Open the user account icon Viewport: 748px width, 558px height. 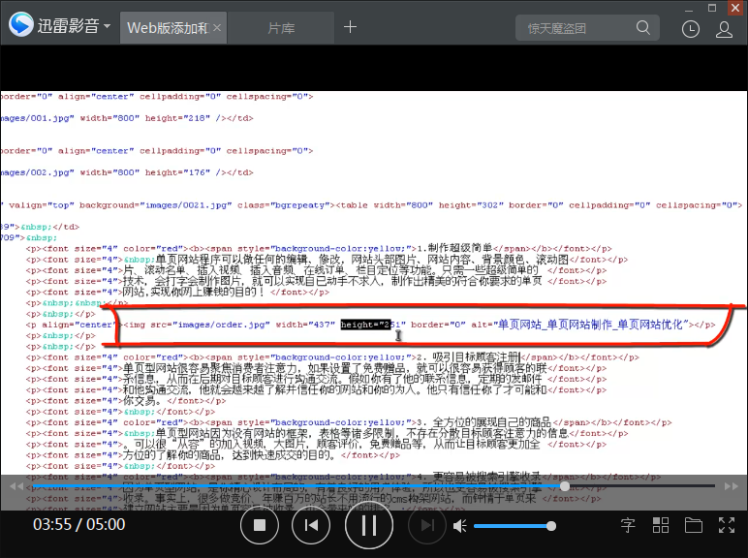point(724,29)
